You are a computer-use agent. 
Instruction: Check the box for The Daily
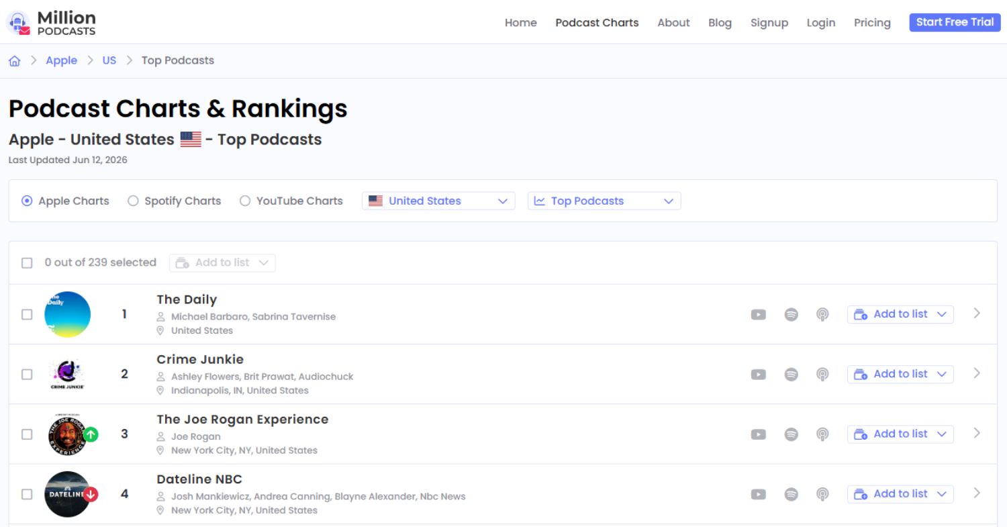coord(27,314)
